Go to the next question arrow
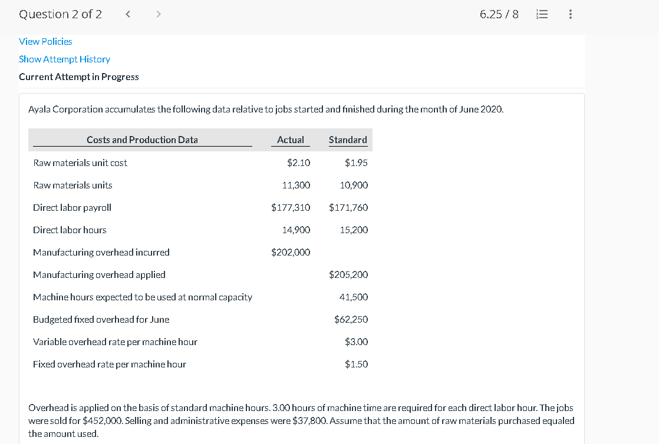This screenshot has height=444, width=659. tap(159, 14)
